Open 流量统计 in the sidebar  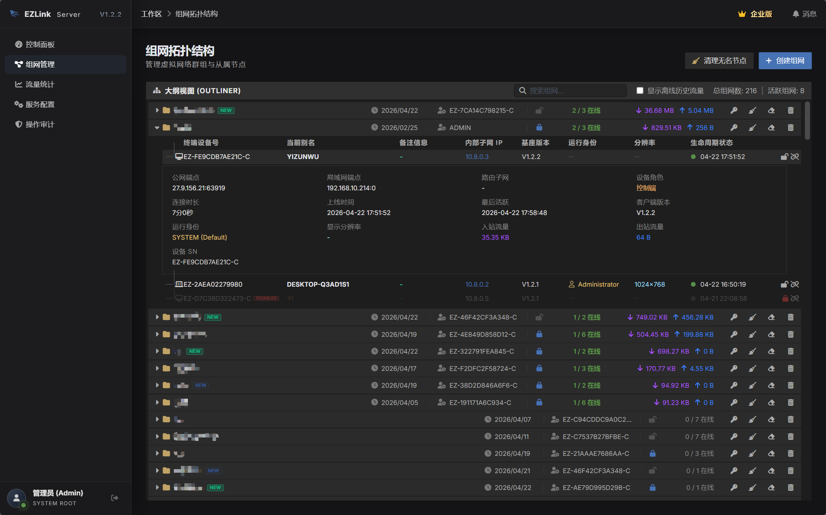(39, 84)
